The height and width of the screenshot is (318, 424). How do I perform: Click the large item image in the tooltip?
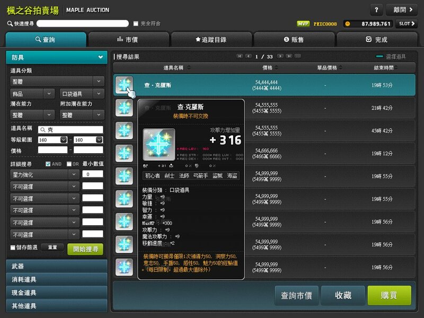coord(158,145)
